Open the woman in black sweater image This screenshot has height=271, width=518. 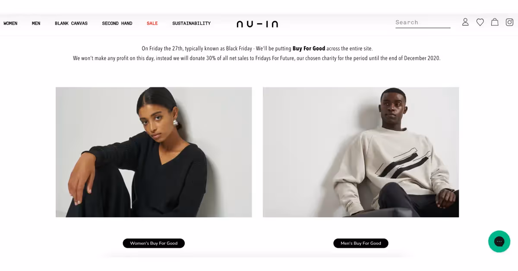154,152
